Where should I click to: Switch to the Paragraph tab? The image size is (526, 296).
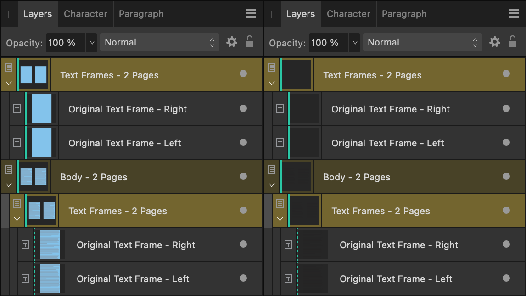coord(141,14)
